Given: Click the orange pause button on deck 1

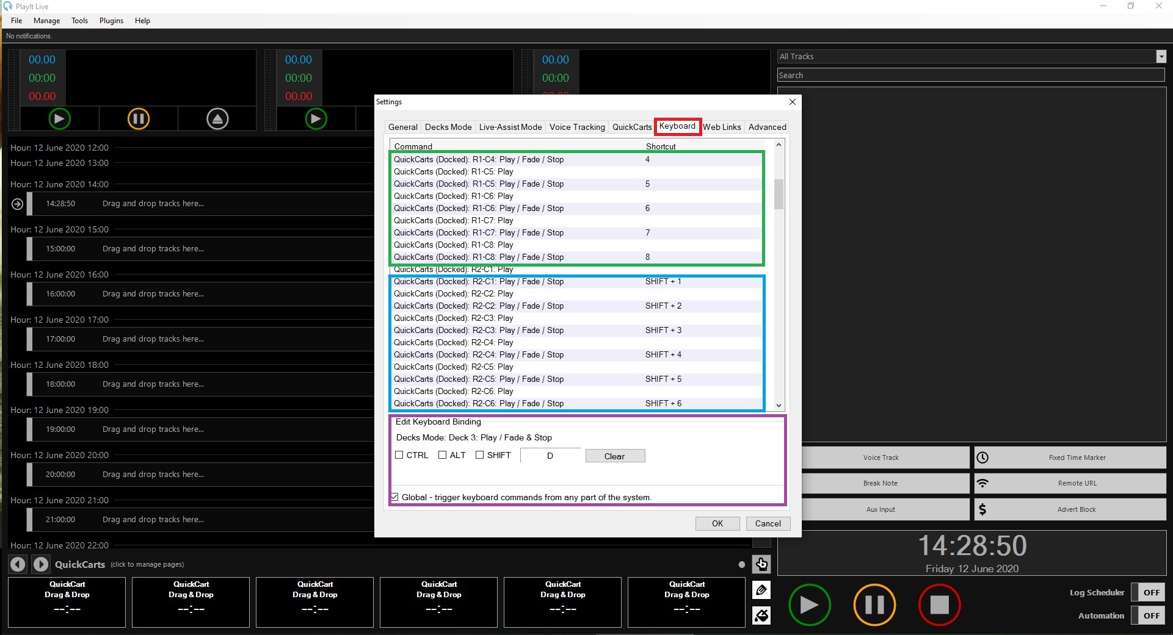Looking at the screenshot, I should (139, 118).
